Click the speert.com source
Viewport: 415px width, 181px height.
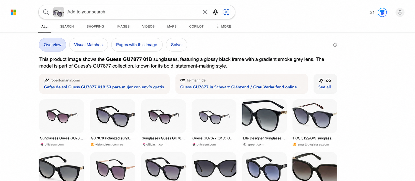tap(255, 144)
